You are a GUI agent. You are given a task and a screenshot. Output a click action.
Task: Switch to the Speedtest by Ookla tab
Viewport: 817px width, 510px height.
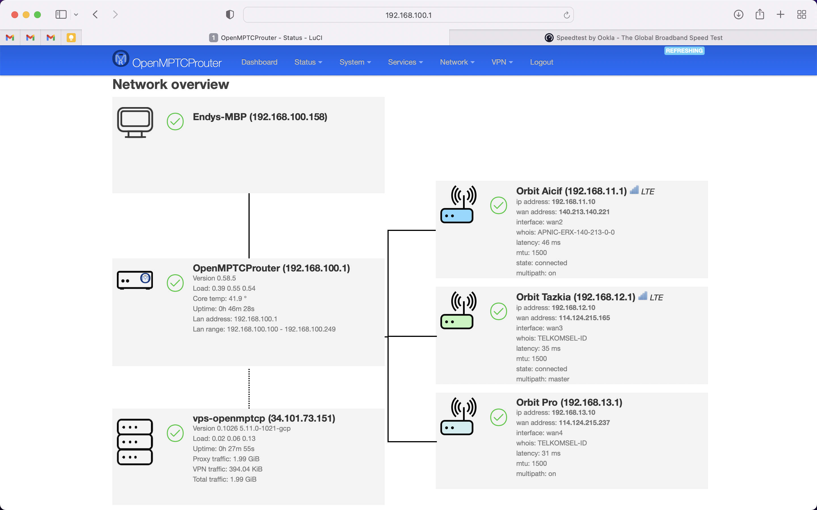[x=633, y=37]
